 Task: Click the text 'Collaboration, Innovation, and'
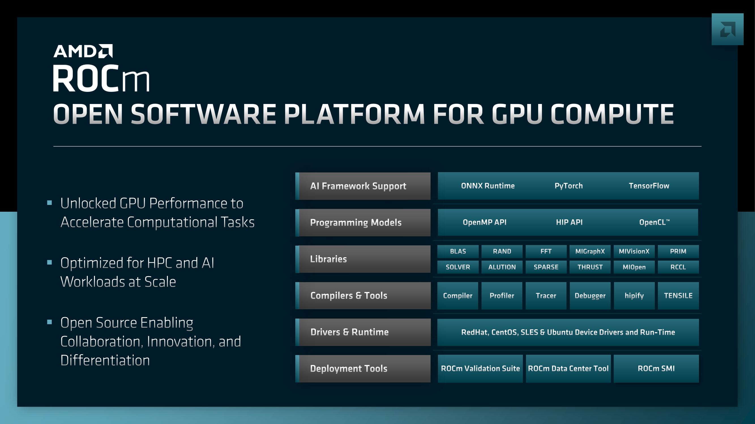(151, 342)
